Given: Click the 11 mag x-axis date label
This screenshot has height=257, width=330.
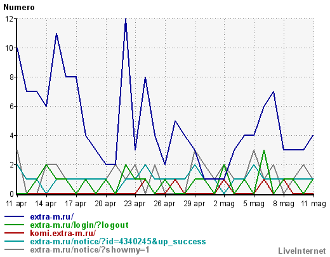Looking at the screenshot, I should tap(313, 204).
